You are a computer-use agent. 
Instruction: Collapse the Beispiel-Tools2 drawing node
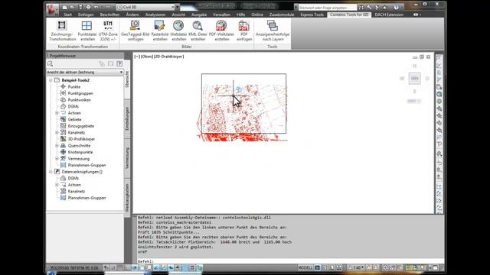tap(51, 80)
